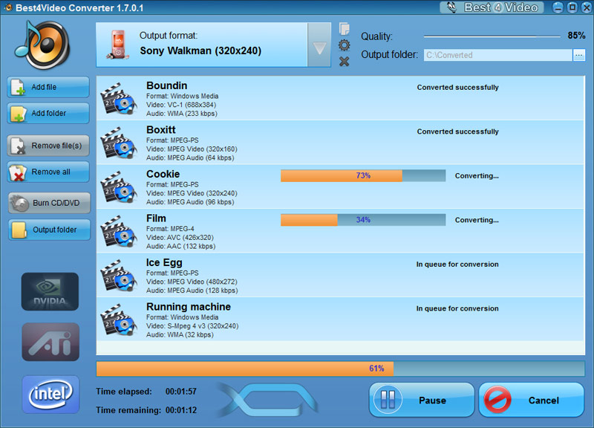
Task: Select the Ice Egg file title
Action: (164, 263)
